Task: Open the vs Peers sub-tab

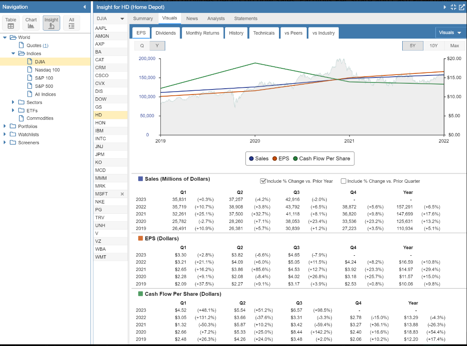Action: tap(293, 33)
